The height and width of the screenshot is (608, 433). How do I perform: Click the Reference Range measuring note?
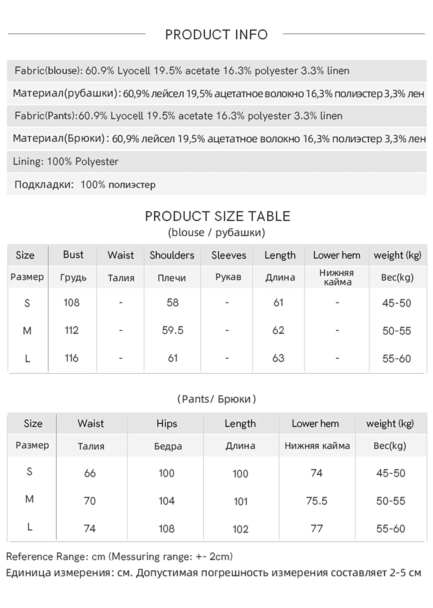tap(119, 557)
